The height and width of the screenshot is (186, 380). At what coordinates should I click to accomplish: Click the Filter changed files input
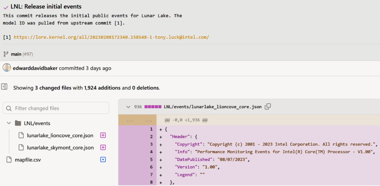[56, 108]
